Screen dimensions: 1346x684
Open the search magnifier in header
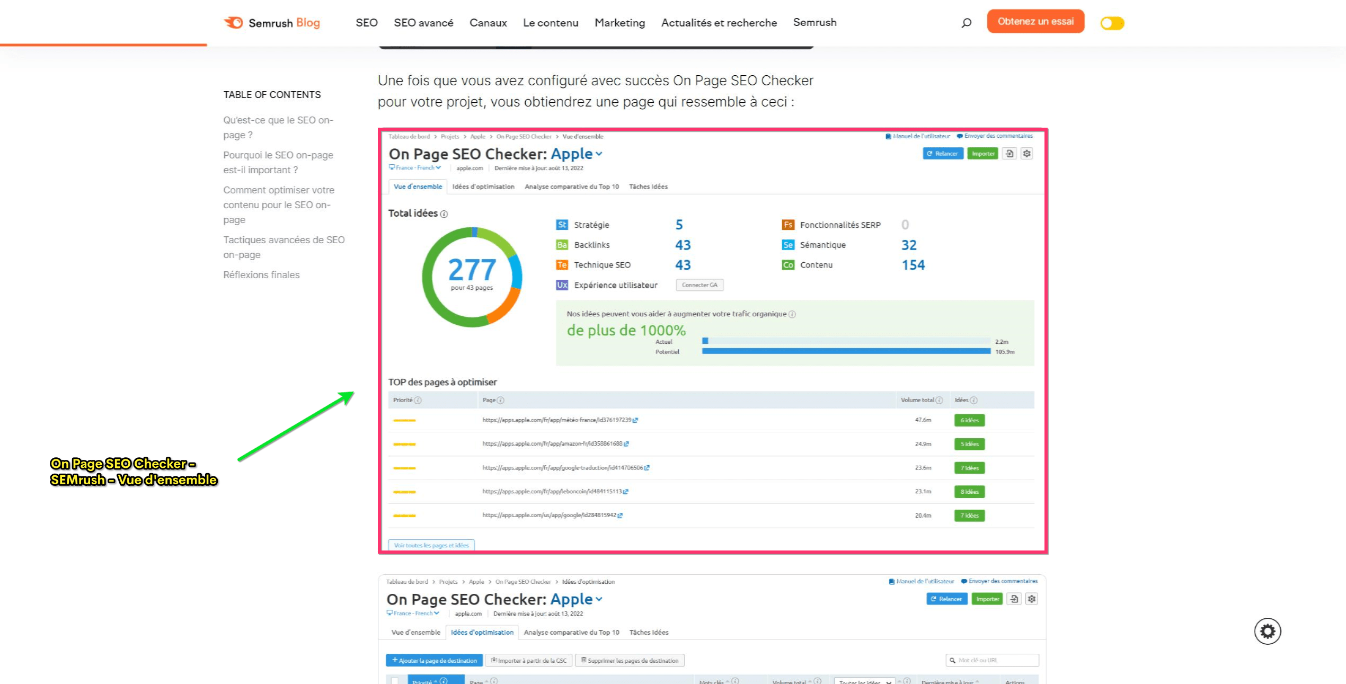point(966,23)
